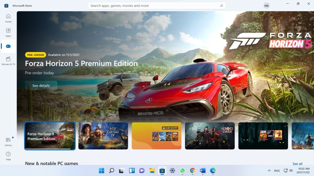Select Forza Horizon 5 Premium Edition thumbnail
Image resolution: width=314 pixels, height=176 pixels.
click(x=50, y=136)
